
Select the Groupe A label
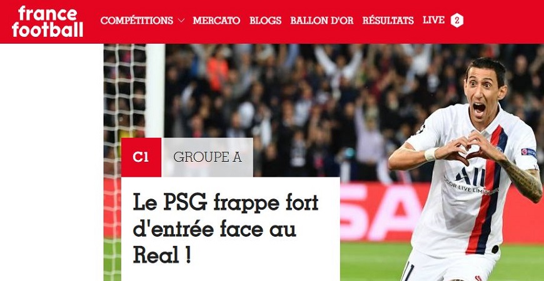(207, 157)
